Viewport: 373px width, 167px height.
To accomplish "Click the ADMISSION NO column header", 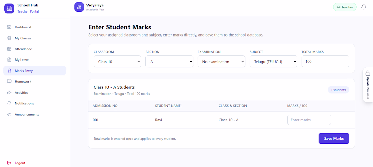I will click(105, 106).
